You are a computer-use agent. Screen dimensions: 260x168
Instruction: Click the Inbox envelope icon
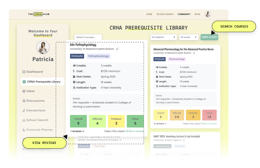pyautogui.click(x=24, y=91)
